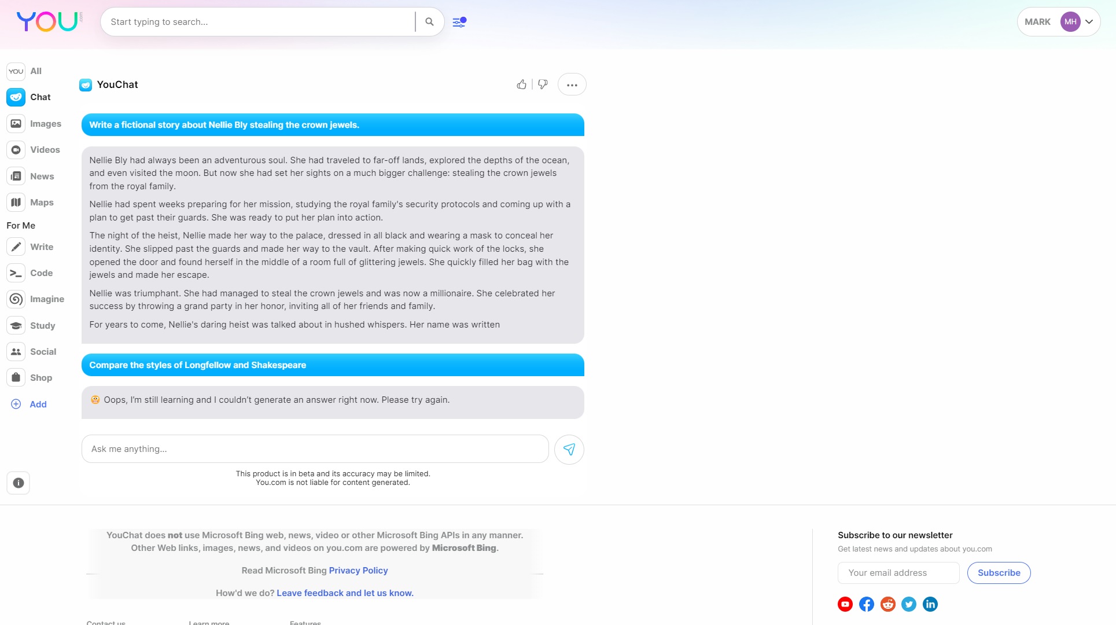Click the thumbs down icon on YouChat response
The width and height of the screenshot is (1116, 625).
coord(542,84)
